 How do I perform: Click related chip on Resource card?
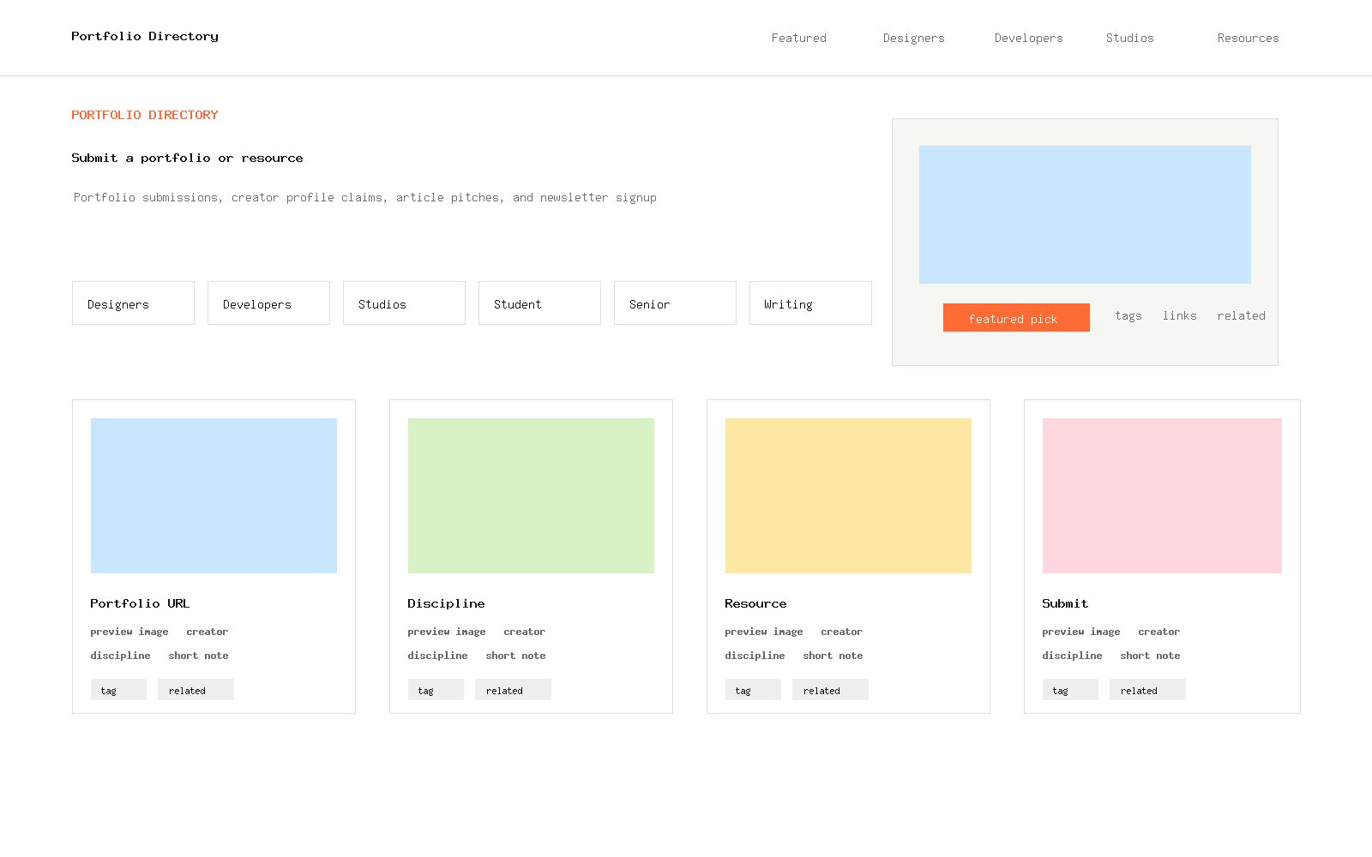830,690
